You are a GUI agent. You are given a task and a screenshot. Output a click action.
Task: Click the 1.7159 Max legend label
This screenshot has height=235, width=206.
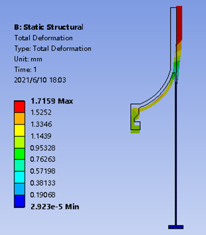point(52,101)
